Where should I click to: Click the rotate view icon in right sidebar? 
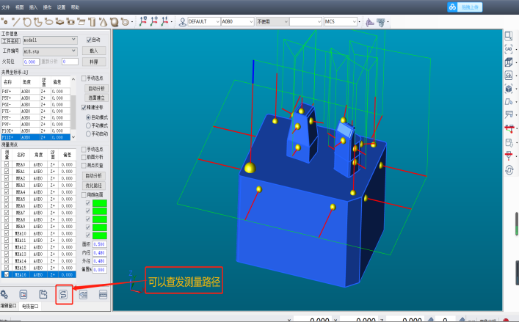tap(509, 169)
